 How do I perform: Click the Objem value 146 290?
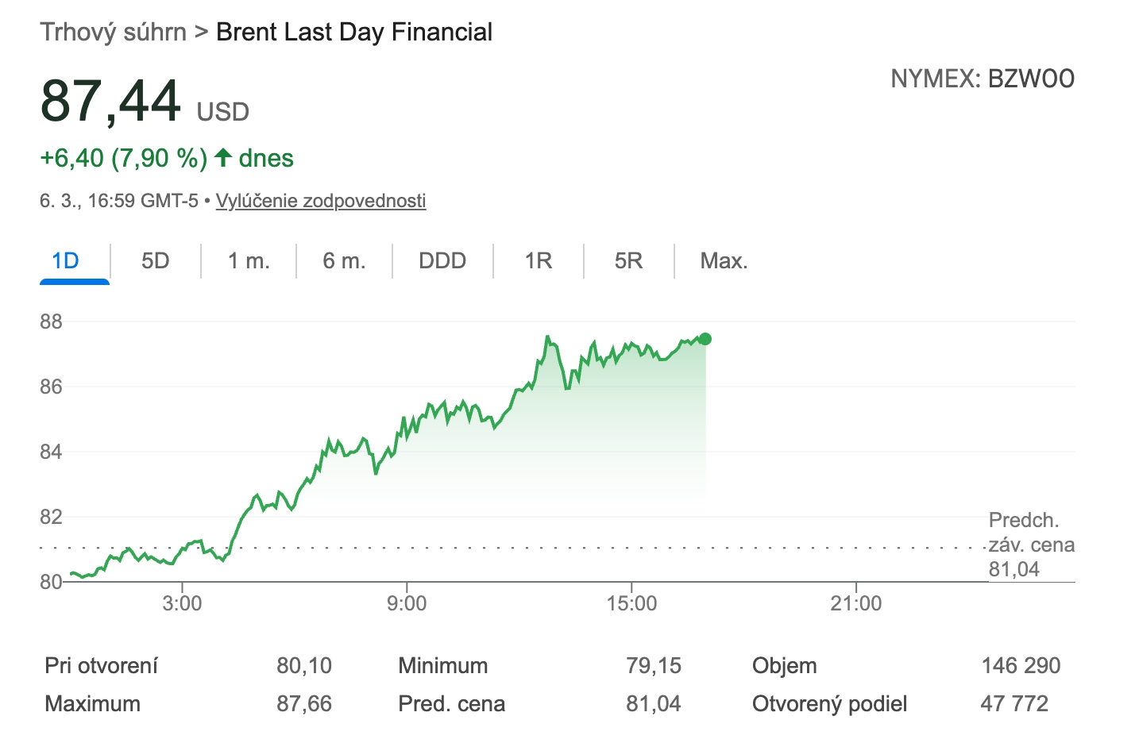tap(1021, 665)
